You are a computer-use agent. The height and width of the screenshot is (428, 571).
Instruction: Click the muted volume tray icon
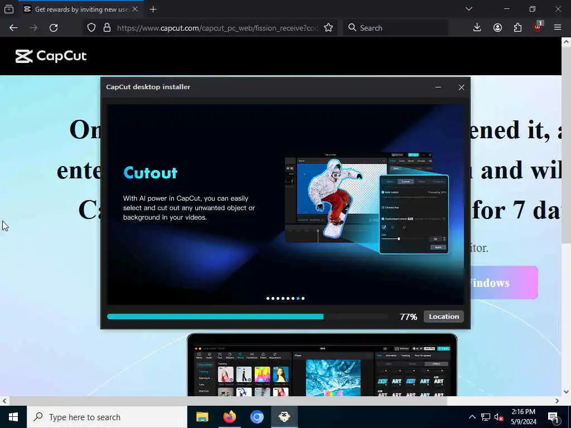pyautogui.click(x=499, y=417)
